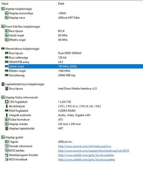The width and height of the screenshot is (143, 170).
Task: Open the asrock.com/mb/index.asp product link
Action: point(84,146)
